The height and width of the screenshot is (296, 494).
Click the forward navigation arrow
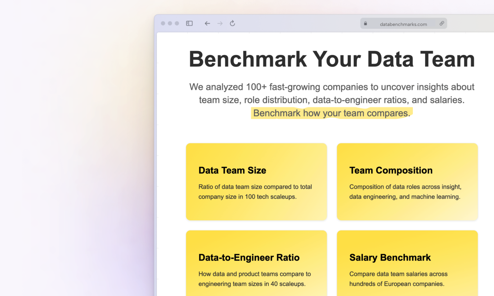pyautogui.click(x=220, y=23)
